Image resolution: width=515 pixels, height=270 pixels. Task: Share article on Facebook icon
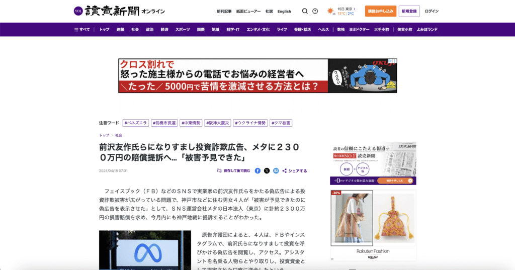click(x=257, y=171)
